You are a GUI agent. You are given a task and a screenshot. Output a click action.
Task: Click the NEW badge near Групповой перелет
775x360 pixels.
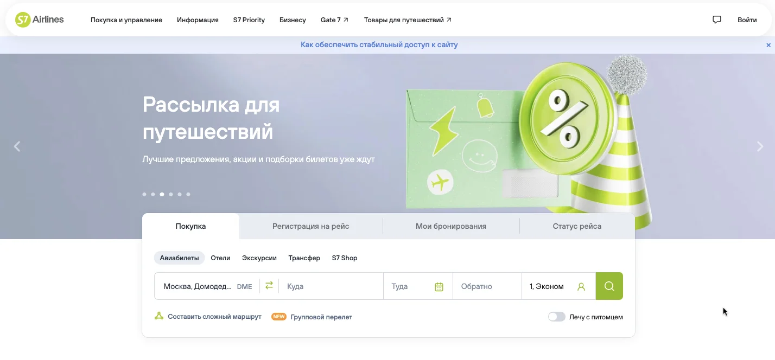click(279, 317)
